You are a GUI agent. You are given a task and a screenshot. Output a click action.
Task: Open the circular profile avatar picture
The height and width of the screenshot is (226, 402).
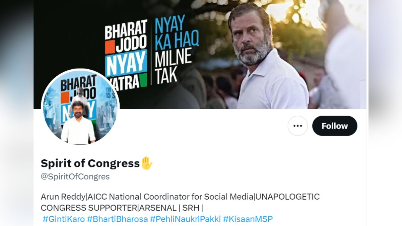point(80,107)
